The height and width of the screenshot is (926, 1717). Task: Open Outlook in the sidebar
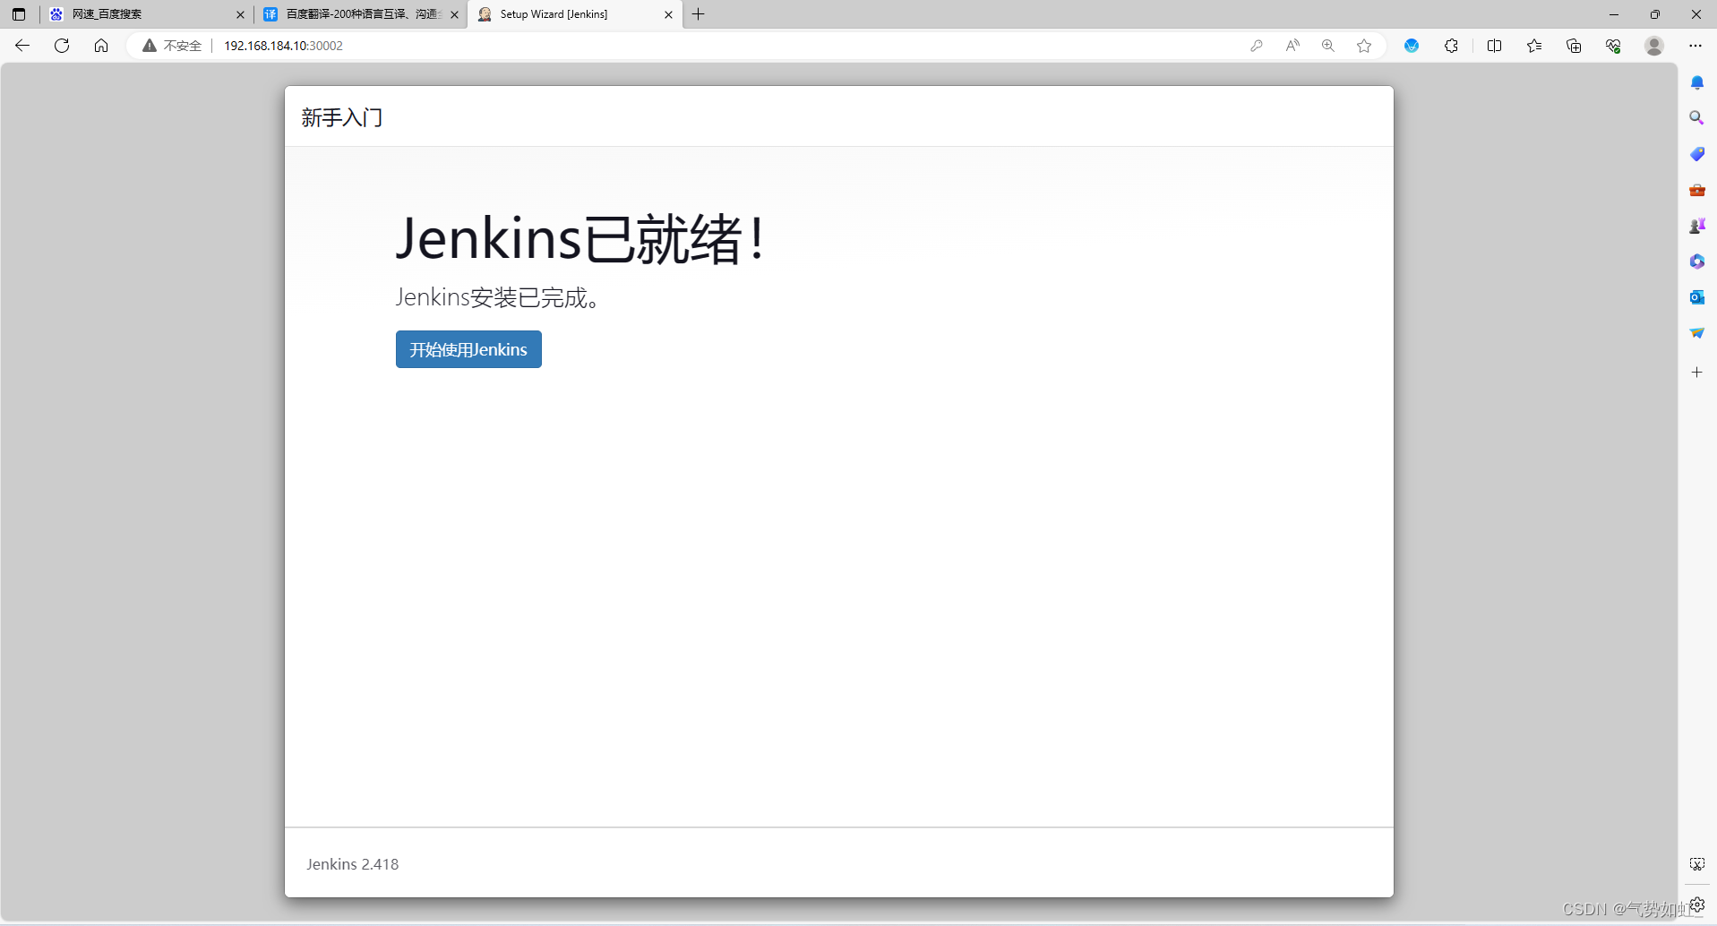[1697, 297]
